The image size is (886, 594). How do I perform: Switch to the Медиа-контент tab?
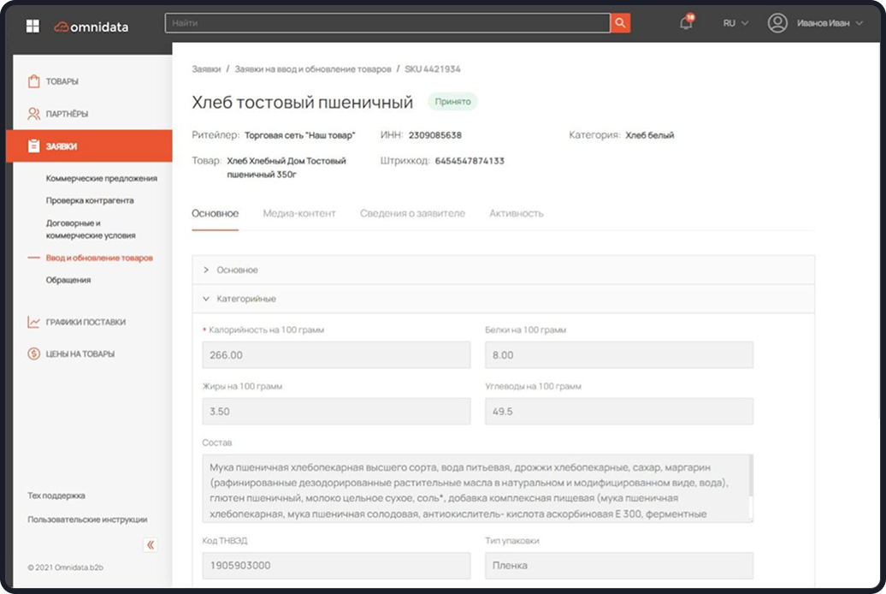point(299,213)
